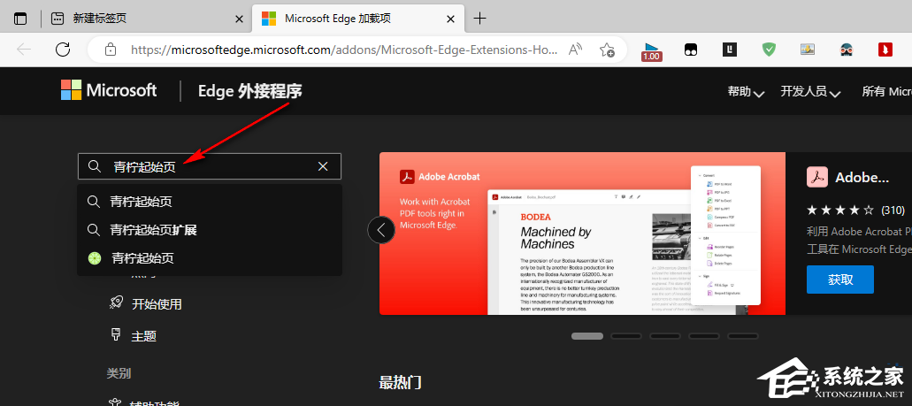The height and width of the screenshot is (406, 912).
Task: Open the green shield extension icon
Action: point(770,50)
